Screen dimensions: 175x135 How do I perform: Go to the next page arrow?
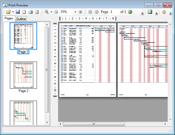(130, 12)
